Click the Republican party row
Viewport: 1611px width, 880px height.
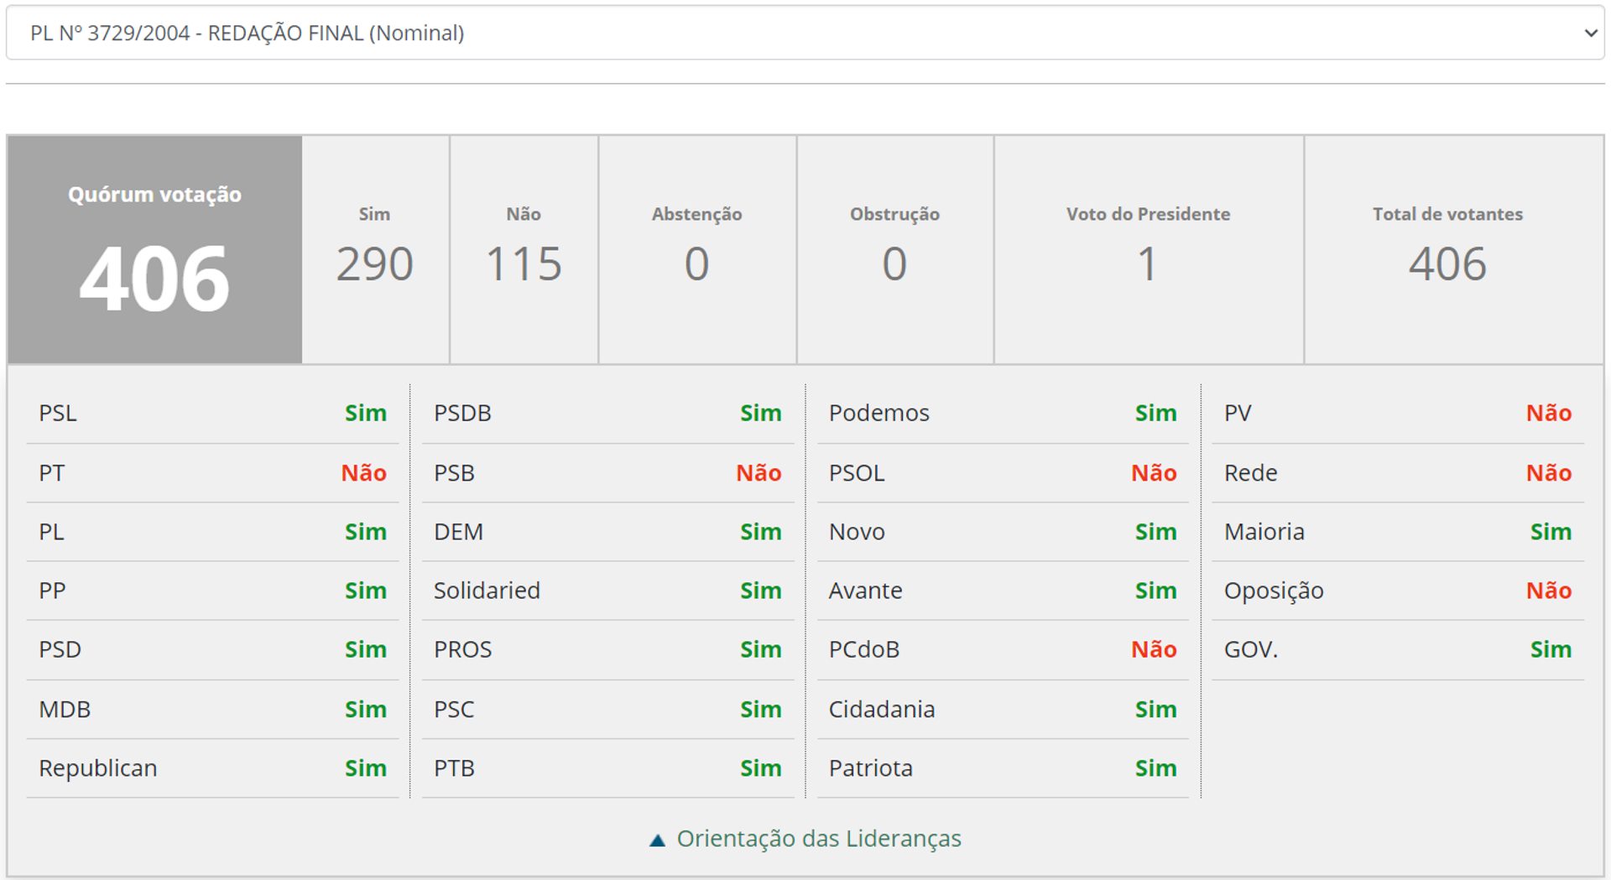point(212,768)
